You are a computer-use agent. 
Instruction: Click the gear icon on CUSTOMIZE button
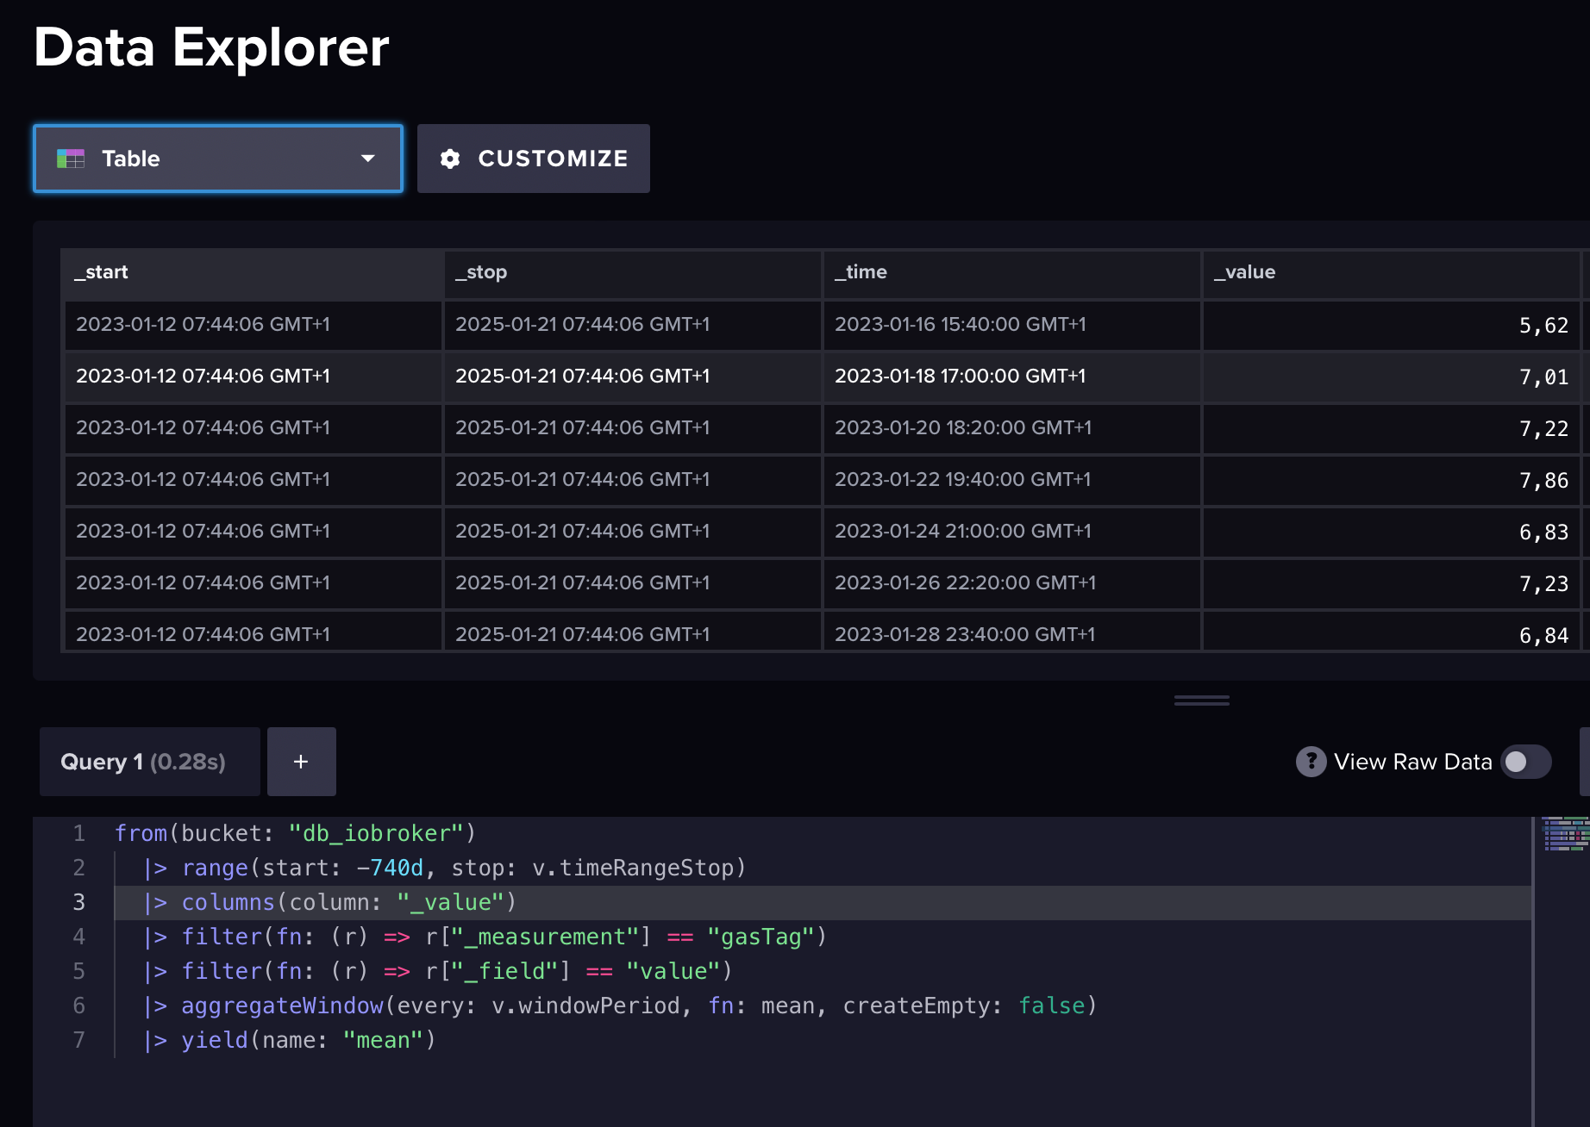(x=450, y=159)
